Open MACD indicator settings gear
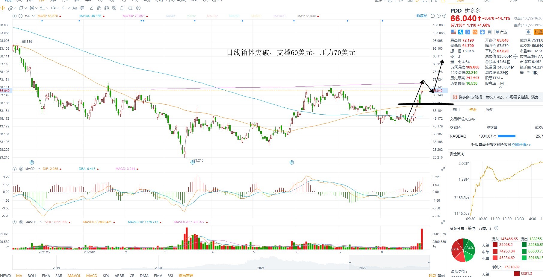The width and height of the screenshot is (543, 277). [x=14, y=169]
